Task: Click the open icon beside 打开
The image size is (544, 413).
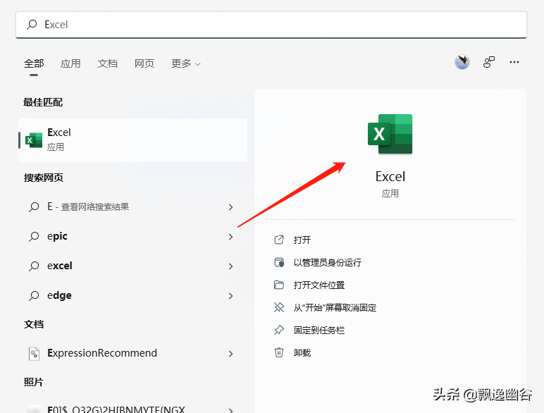Action: coord(279,240)
